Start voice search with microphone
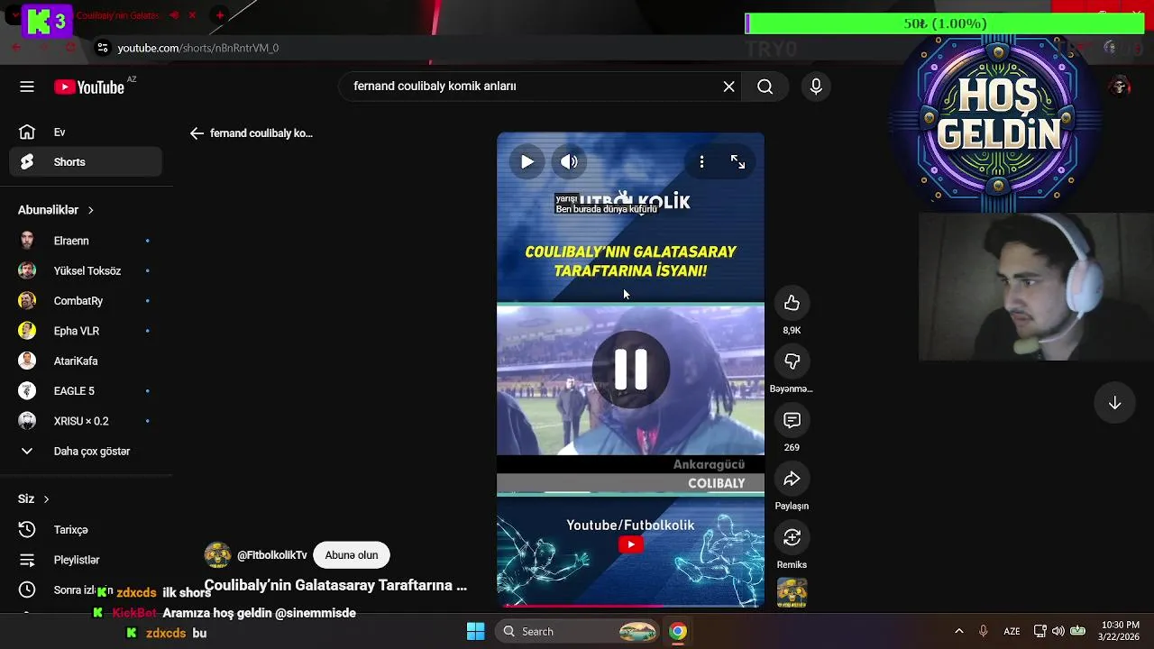The image size is (1154, 649). [816, 87]
